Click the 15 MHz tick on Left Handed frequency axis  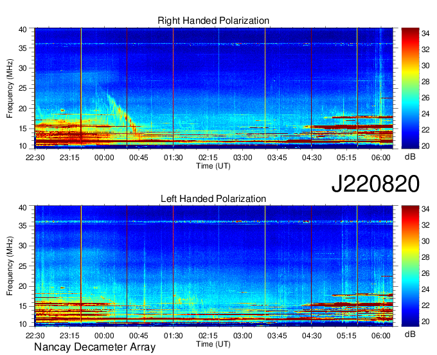(22, 307)
